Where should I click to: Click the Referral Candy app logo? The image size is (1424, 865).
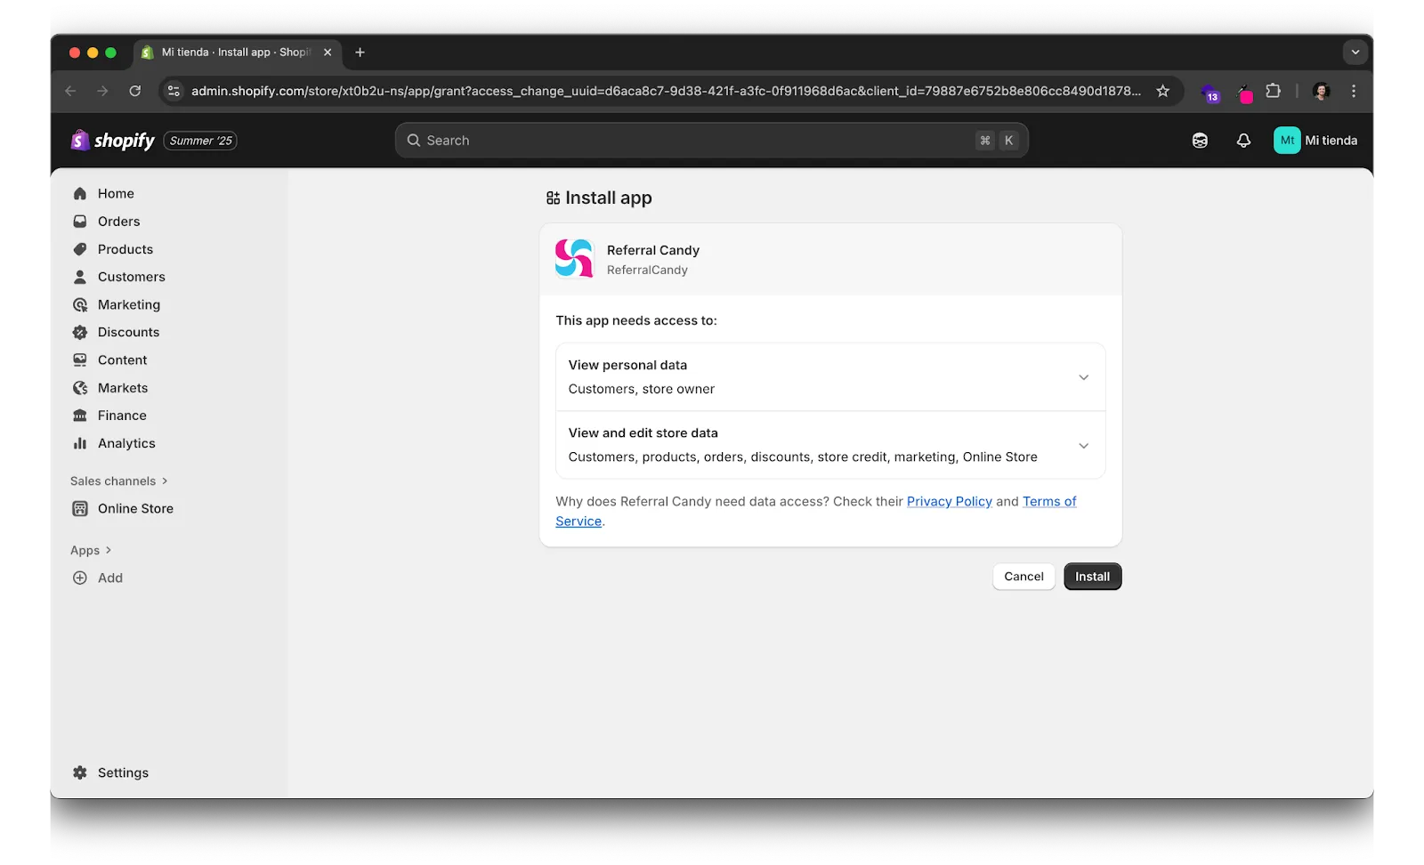pyautogui.click(x=574, y=258)
